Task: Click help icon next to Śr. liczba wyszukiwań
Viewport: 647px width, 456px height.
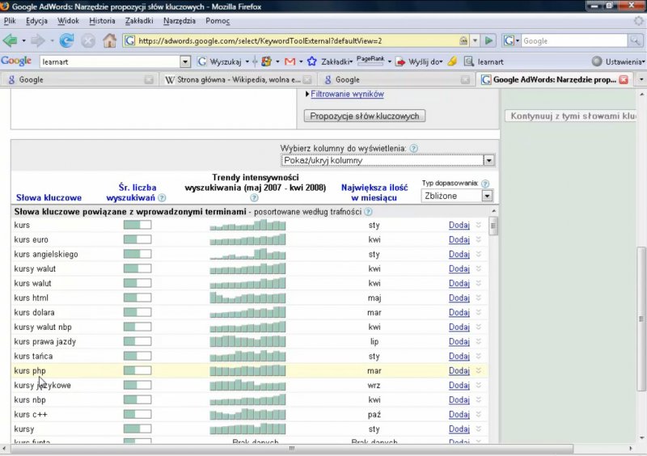Action: [162, 197]
